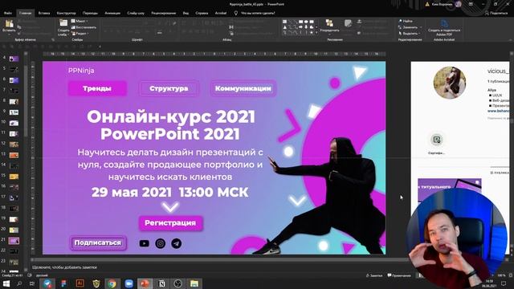Click the Коммуникации button on the slide
This screenshot has width=514, height=289.
tap(243, 88)
